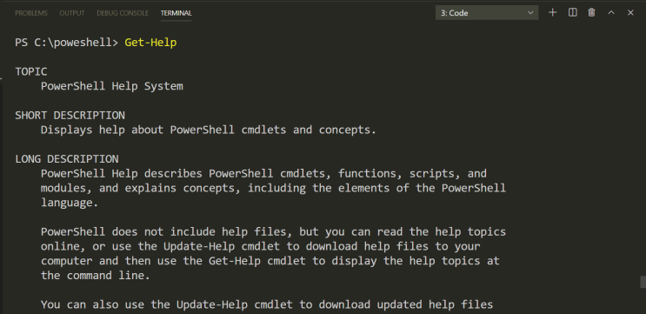Click the line starting 'computer and then use'
This screenshot has height=314, width=646.
[270, 261]
